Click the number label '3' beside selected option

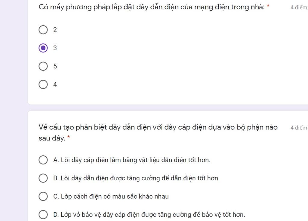(55, 48)
